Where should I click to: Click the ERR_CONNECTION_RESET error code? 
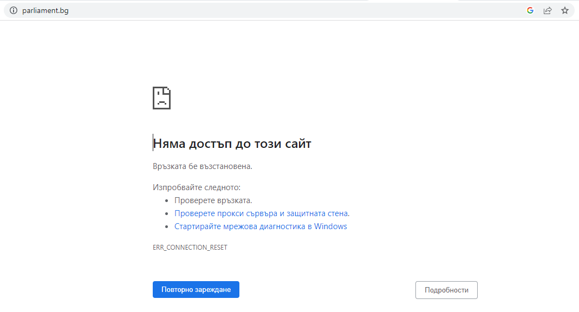[190, 247]
